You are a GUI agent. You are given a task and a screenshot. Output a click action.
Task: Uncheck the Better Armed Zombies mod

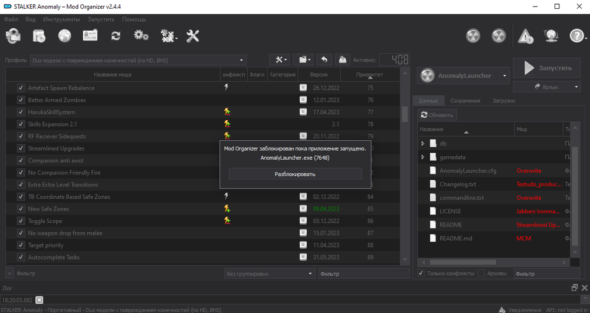point(21,100)
